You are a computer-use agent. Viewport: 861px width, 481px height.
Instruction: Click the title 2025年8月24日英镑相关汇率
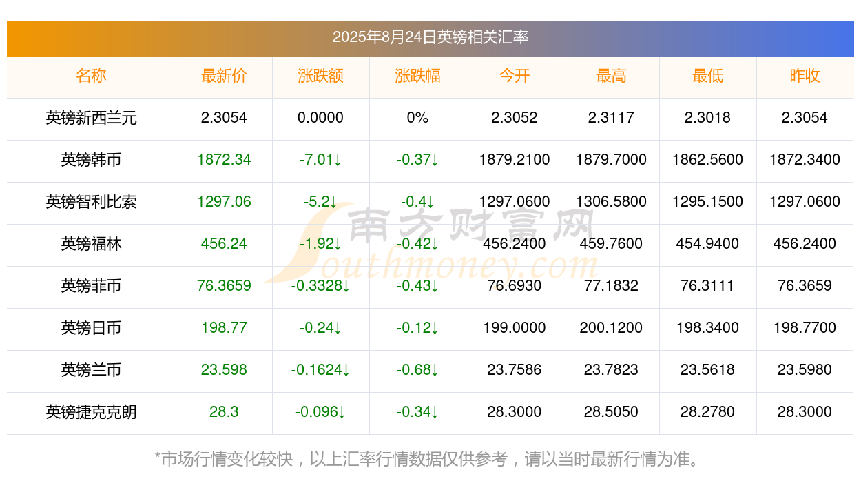click(x=430, y=37)
